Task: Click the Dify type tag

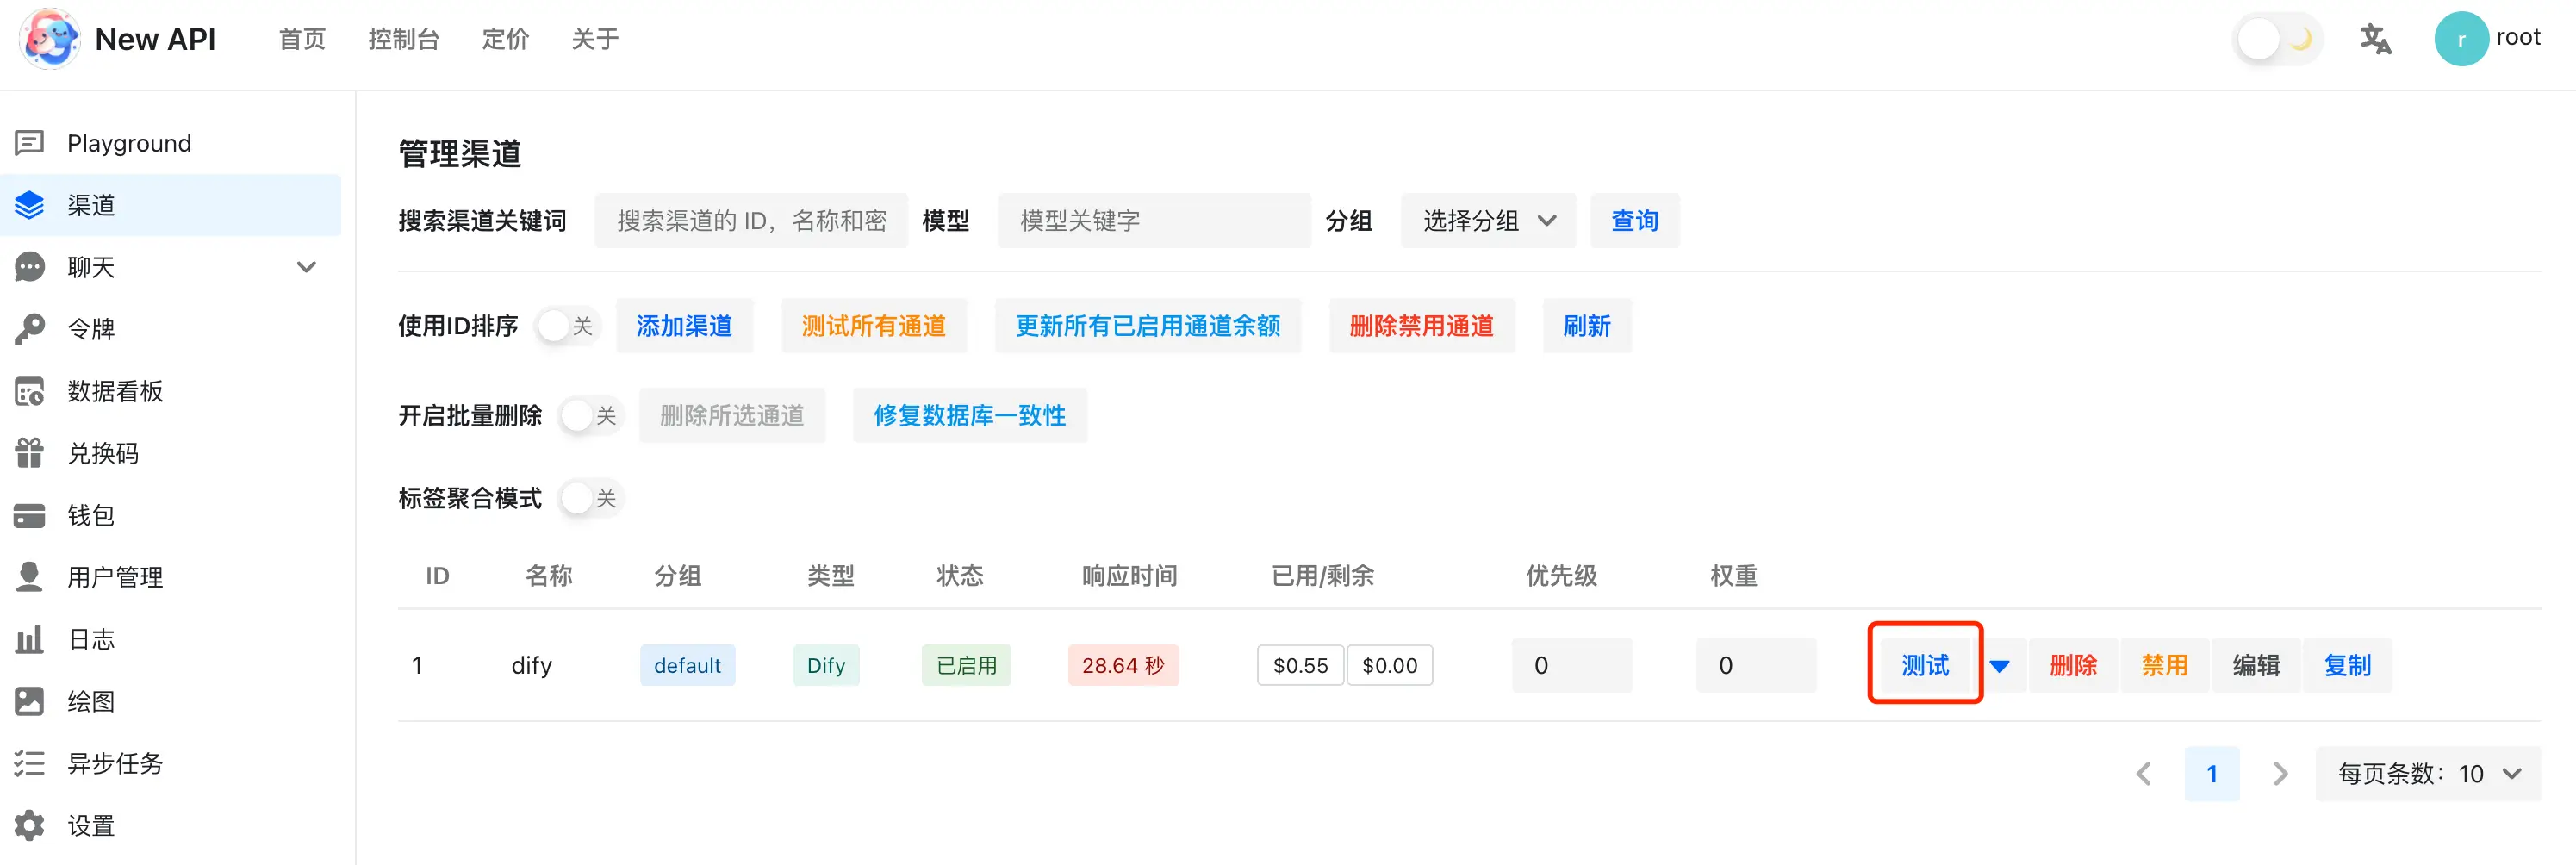Action: click(826, 666)
